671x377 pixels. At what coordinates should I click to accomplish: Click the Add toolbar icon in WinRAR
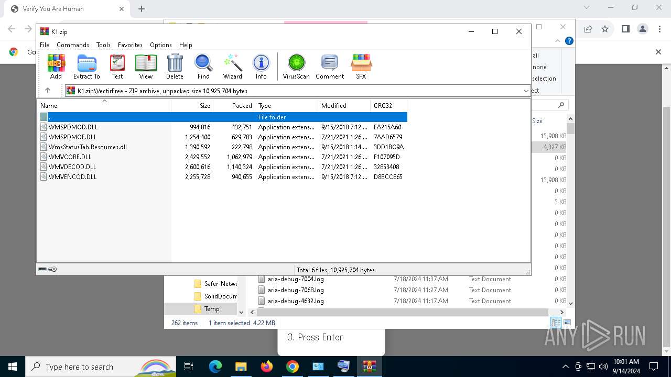tap(56, 67)
